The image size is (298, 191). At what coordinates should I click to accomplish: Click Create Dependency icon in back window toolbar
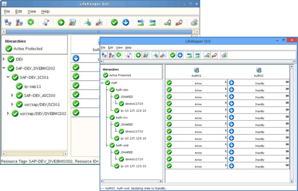tap(88, 22)
